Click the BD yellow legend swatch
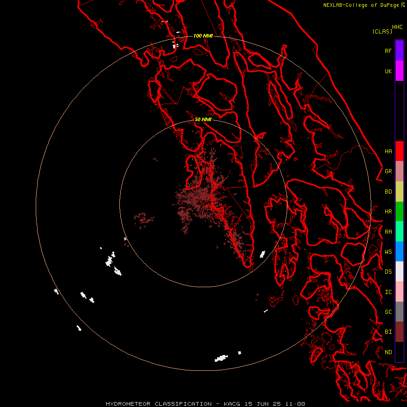 (399, 191)
